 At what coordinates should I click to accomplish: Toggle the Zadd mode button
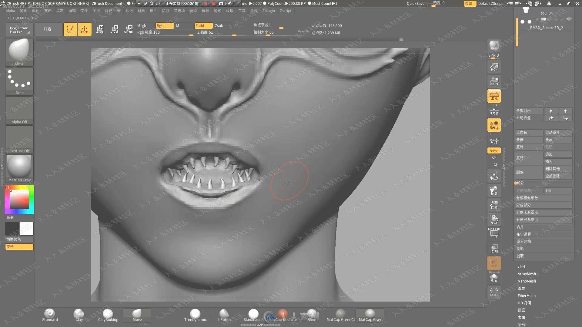pyautogui.click(x=203, y=25)
